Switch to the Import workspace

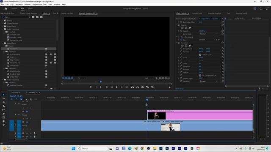[14, 8]
